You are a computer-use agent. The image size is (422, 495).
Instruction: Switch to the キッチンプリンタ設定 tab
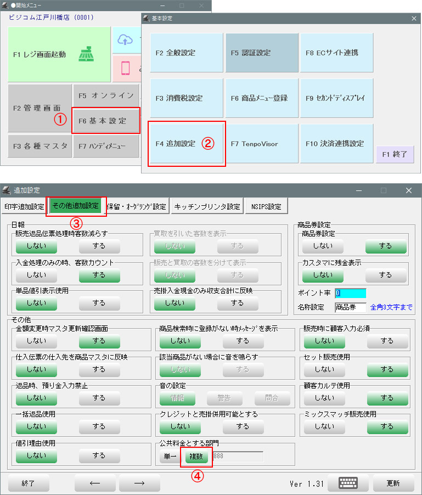[207, 206]
